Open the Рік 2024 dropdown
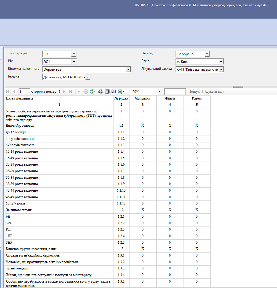Screen dimensions: 277x288 (74, 62)
